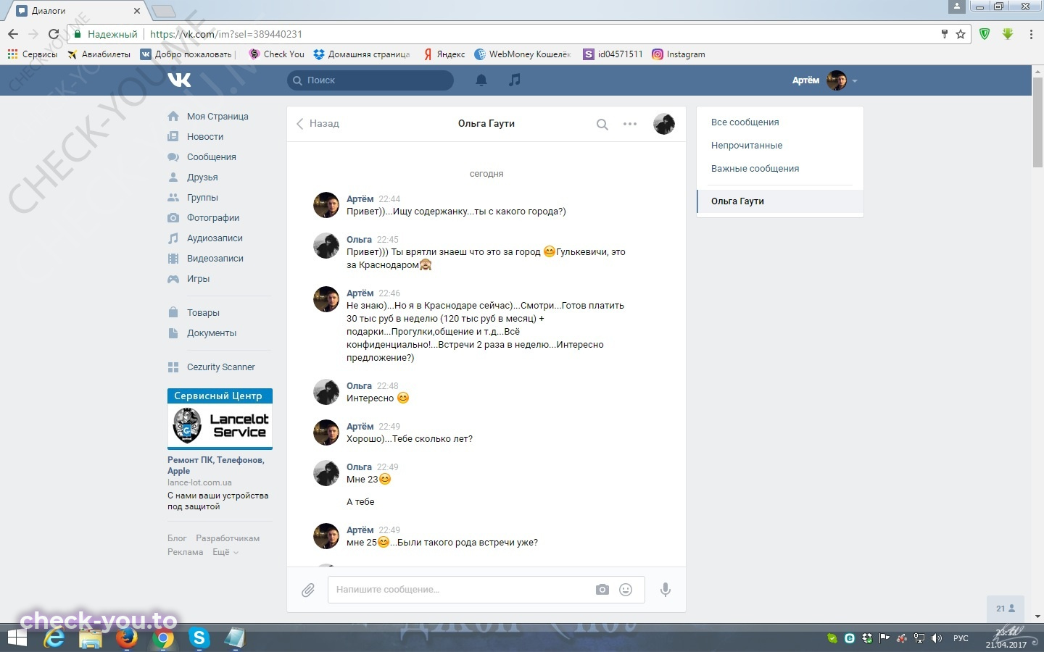Open the Блог footer link
Viewport: 1044px width, 652px height.
[x=177, y=538]
